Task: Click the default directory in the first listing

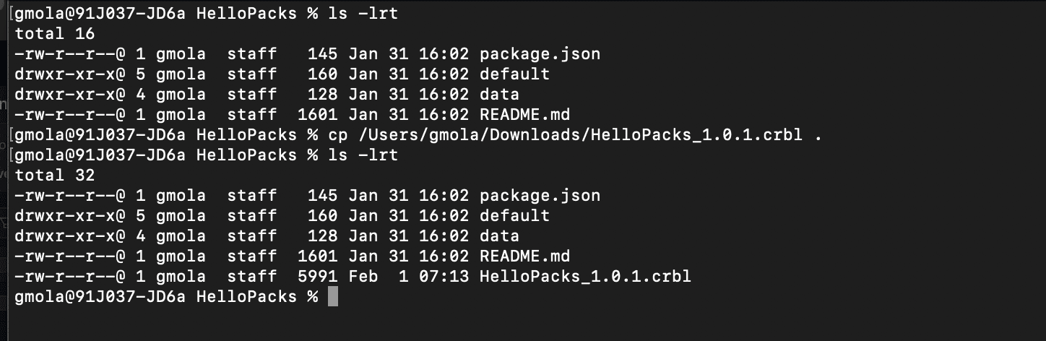Action: tap(514, 74)
